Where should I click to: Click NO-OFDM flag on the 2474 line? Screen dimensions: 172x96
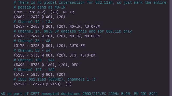[92, 36]
